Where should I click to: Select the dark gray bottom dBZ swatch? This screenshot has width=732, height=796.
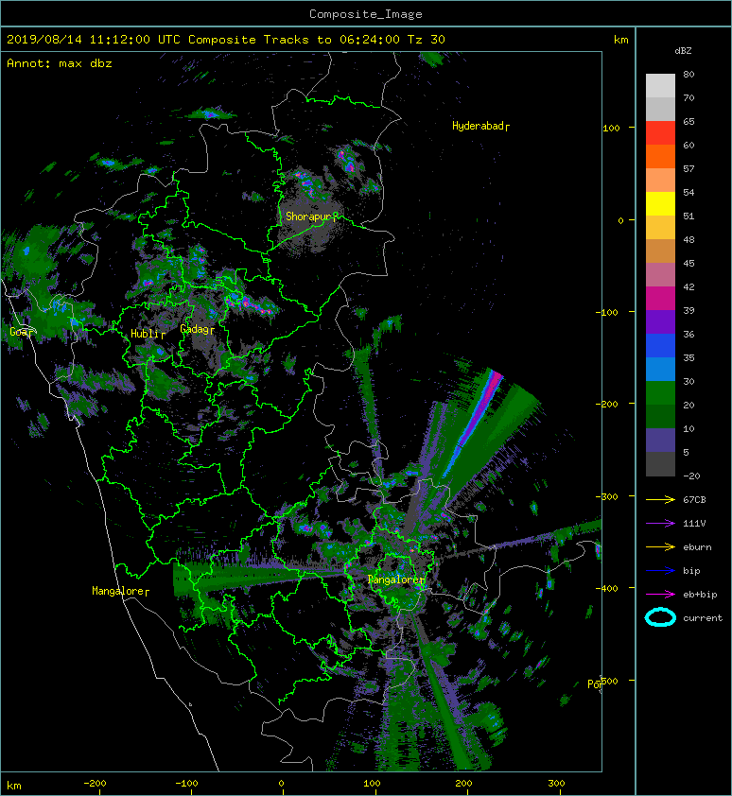click(660, 463)
